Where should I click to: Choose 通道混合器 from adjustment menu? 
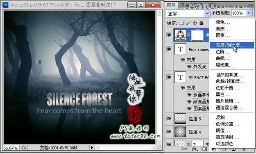[x=232, y=108]
